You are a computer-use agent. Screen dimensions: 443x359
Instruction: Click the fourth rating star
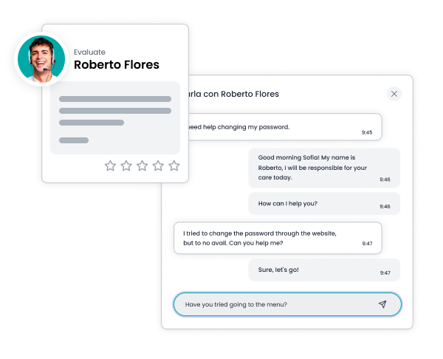[158, 165]
